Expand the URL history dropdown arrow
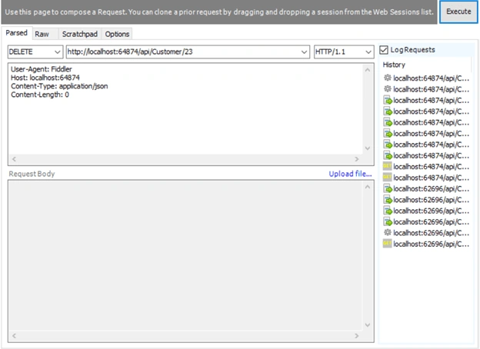 point(304,52)
